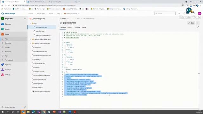Screen dimensions: 203x114
Task: Open WebSite.json in file tree
Action: click(x=40, y=31)
